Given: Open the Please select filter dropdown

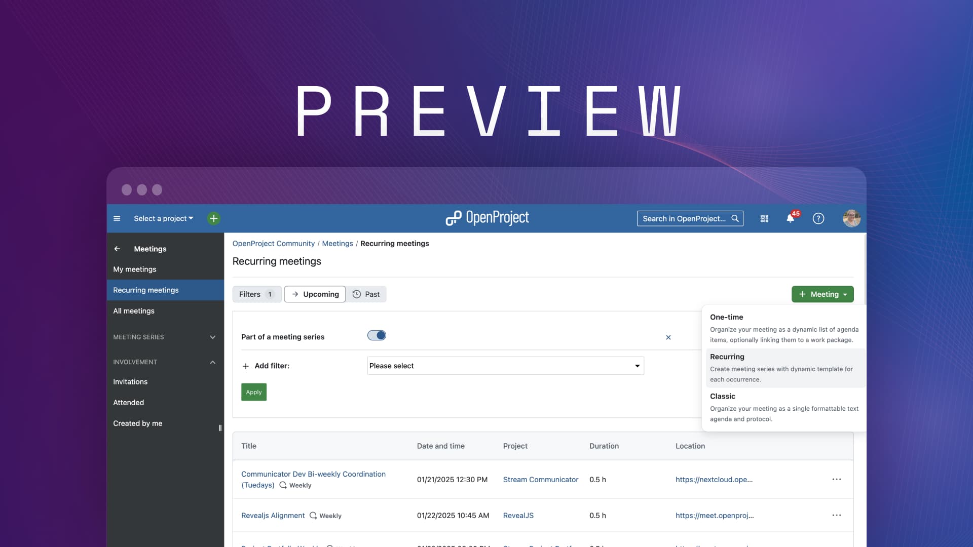Looking at the screenshot, I should click(x=505, y=366).
